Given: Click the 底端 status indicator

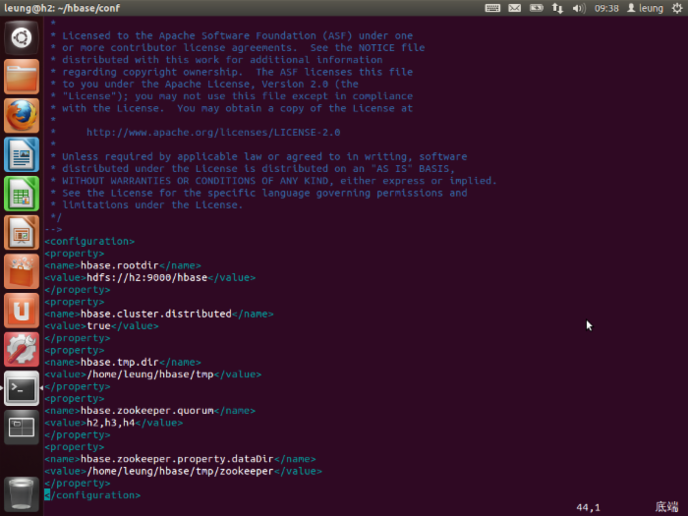Looking at the screenshot, I should (667, 507).
